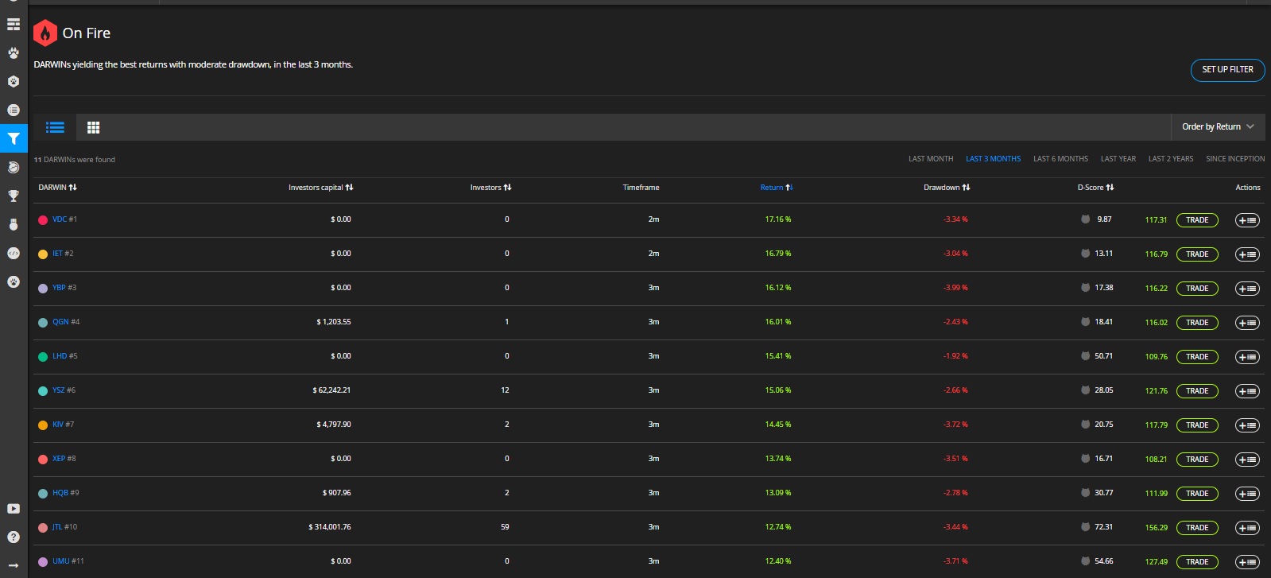Viewport: 1271px width, 578px height.
Task: Click the add-to-list icon for VDC
Action: [x=1247, y=220]
